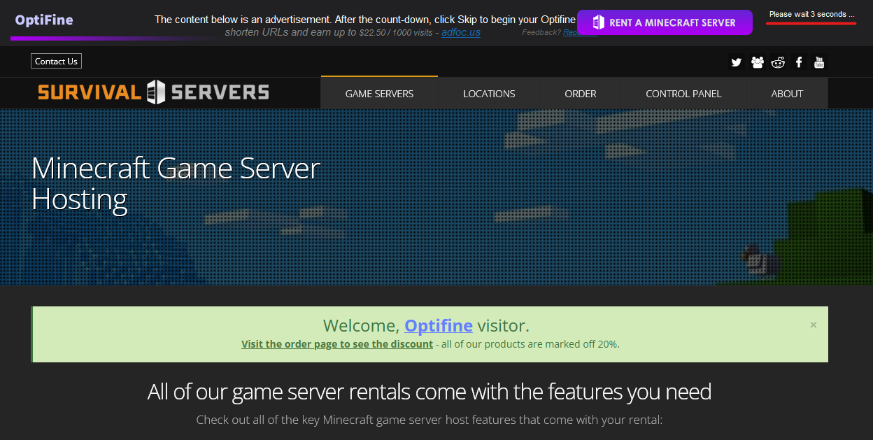Open the Game Servers menu
The width and height of the screenshot is (873, 440).
point(379,93)
